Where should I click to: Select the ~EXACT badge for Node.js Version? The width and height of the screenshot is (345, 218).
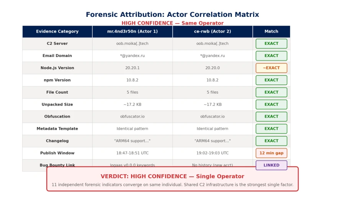[x=271, y=68]
